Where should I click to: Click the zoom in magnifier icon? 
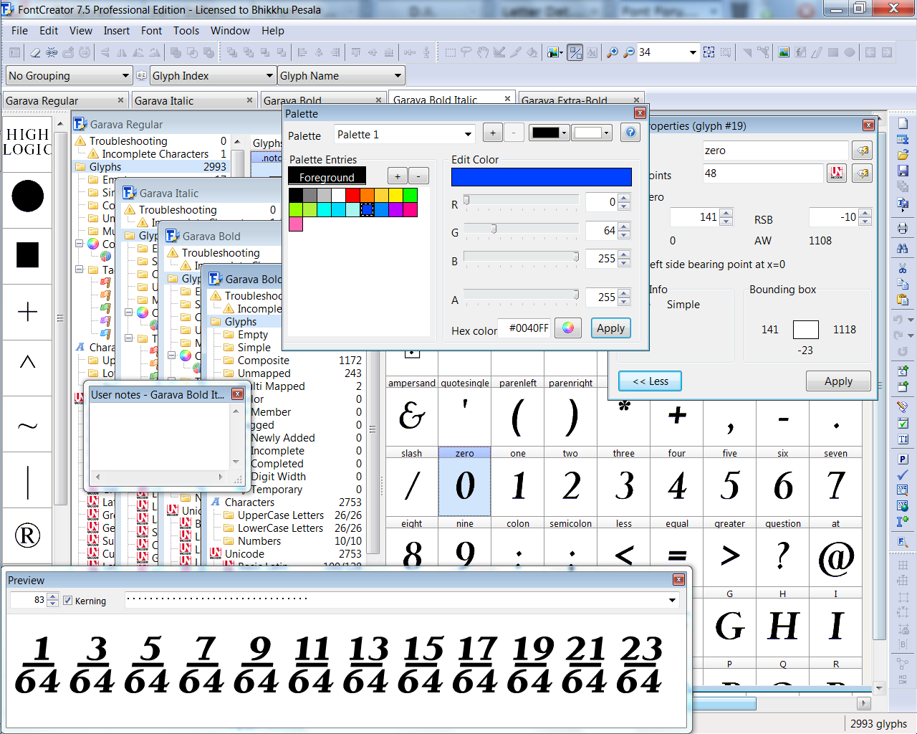[612, 52]
